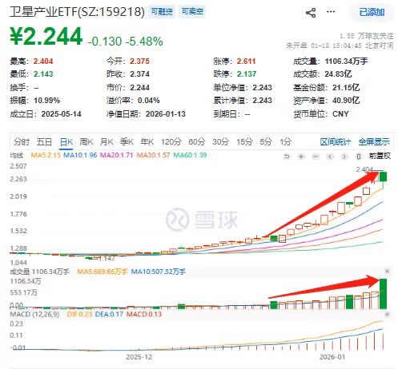The image size is (398, 369).
Task: Click the 基金份额 value 21.15亿
Action: pos(346,87)
